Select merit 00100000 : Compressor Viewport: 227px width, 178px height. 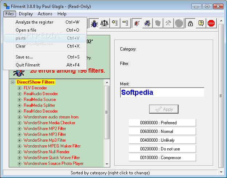click(162, 158)
